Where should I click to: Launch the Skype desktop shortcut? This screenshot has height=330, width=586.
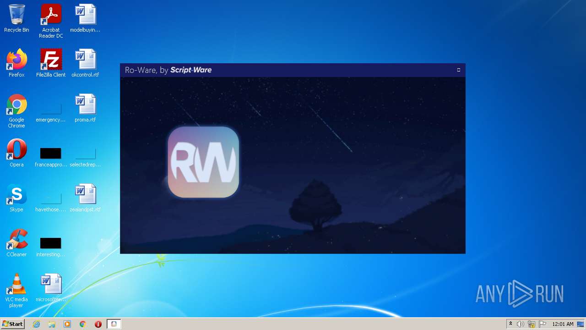point(16,198)
